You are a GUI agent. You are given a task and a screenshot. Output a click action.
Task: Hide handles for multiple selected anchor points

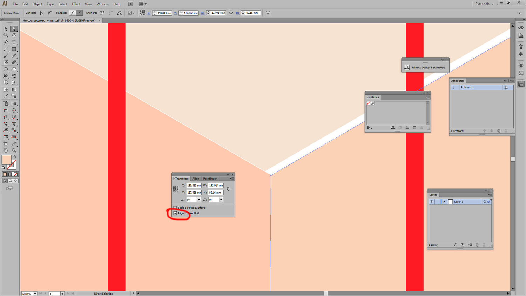click(80, 13)
